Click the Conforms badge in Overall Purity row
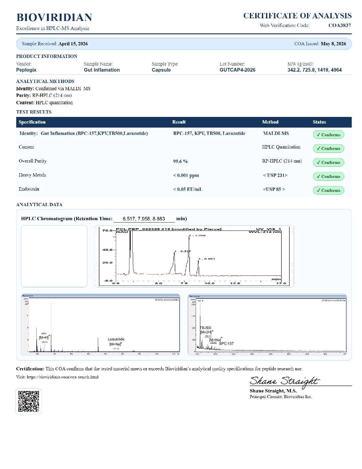This screenshot has height=469, width=362. coord(328,163)
